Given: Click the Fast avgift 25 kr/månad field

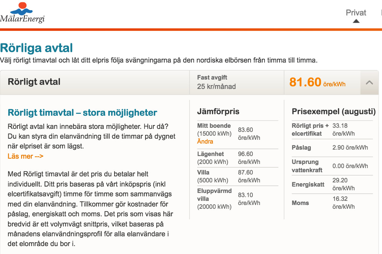Looking at the screenshot, I should click(x=217, y=82).
